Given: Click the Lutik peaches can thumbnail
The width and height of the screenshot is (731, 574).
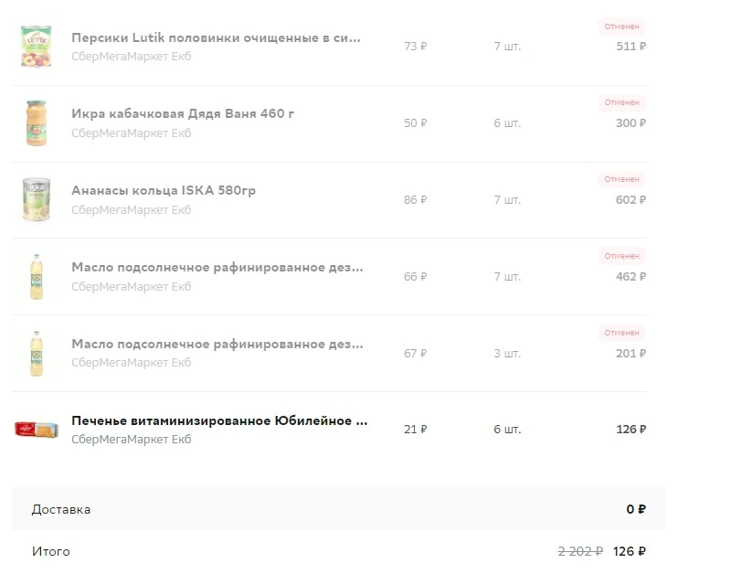Looking at the screenshot, I should (x=37, y=47).
